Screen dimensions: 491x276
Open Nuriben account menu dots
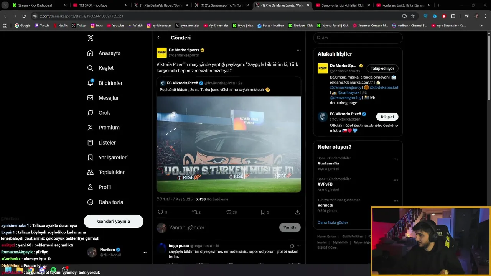point(145,252)
